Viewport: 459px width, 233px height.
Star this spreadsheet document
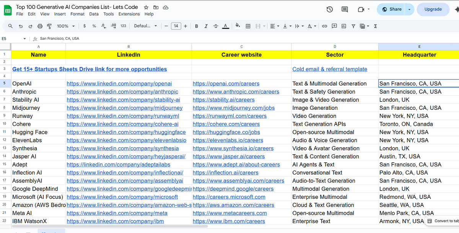pos(146,7)
